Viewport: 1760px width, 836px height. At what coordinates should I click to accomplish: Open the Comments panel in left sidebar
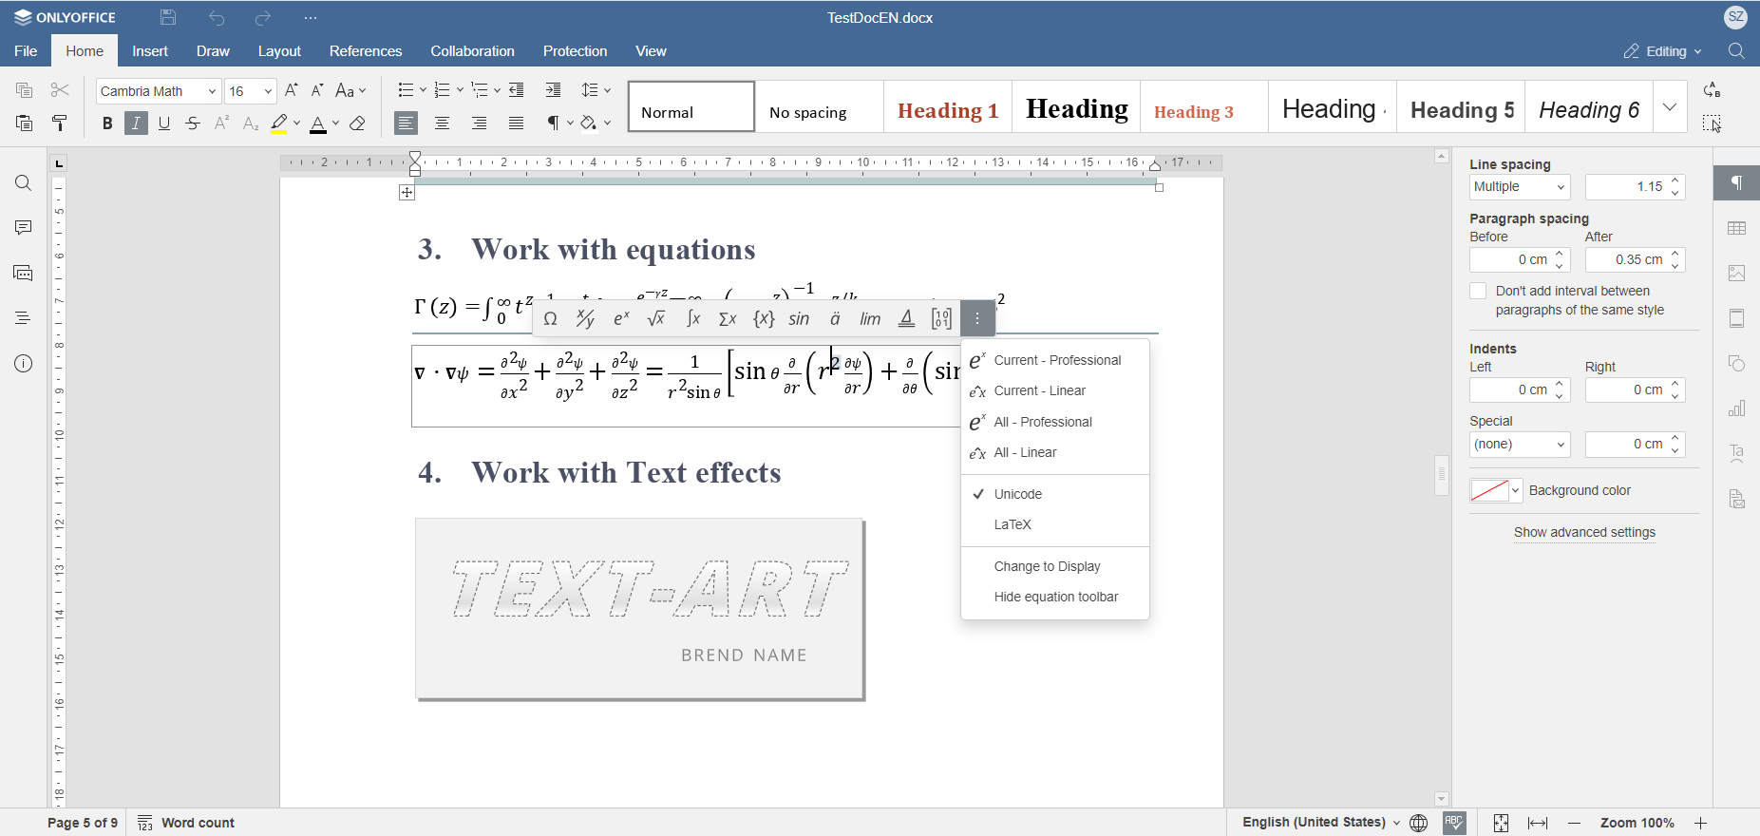coord(23,228)
